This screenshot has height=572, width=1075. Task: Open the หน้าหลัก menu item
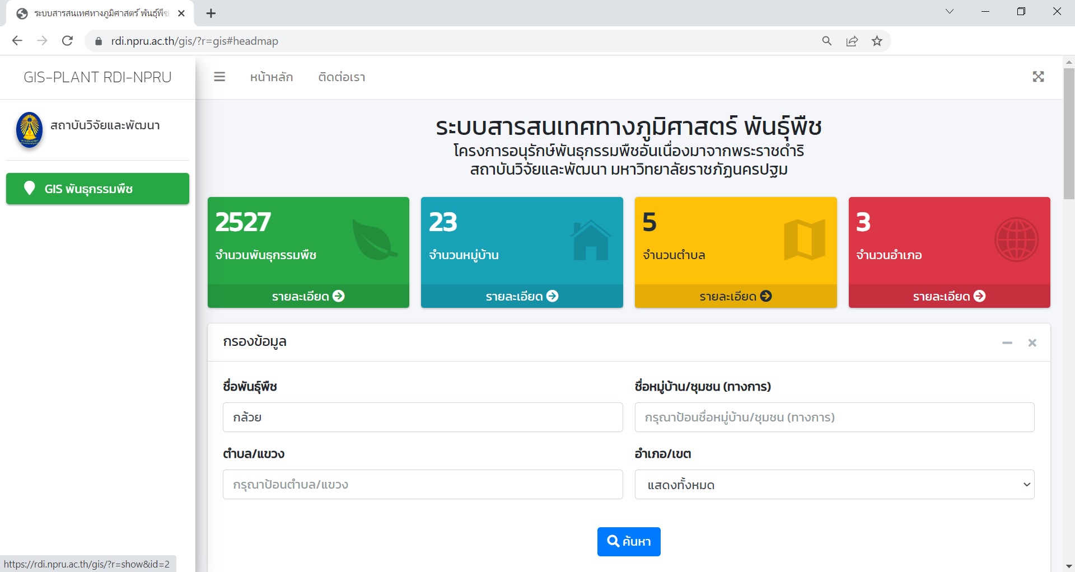coord(272,77)
